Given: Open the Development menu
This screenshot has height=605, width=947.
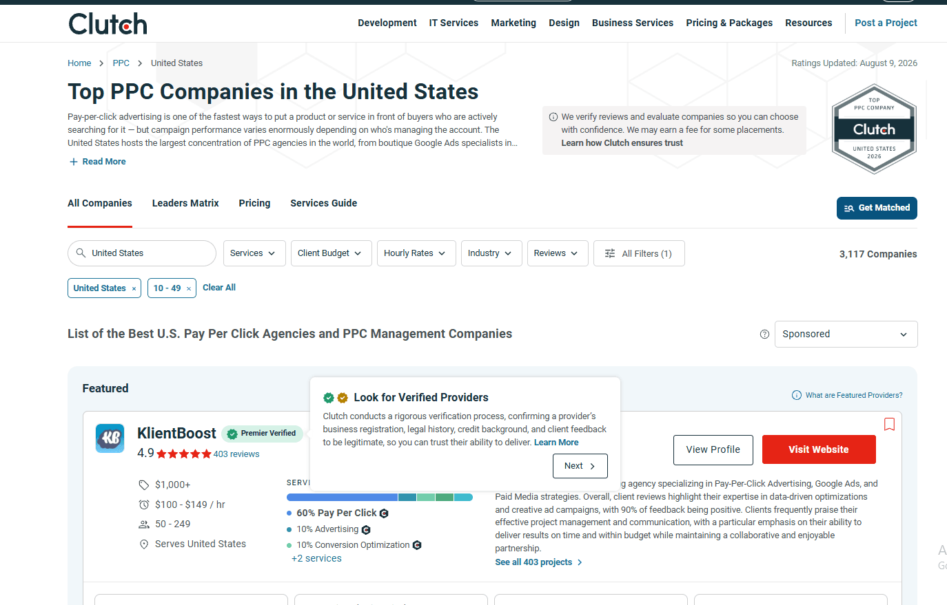Looking at the screenshot, I should coord(387,23).
